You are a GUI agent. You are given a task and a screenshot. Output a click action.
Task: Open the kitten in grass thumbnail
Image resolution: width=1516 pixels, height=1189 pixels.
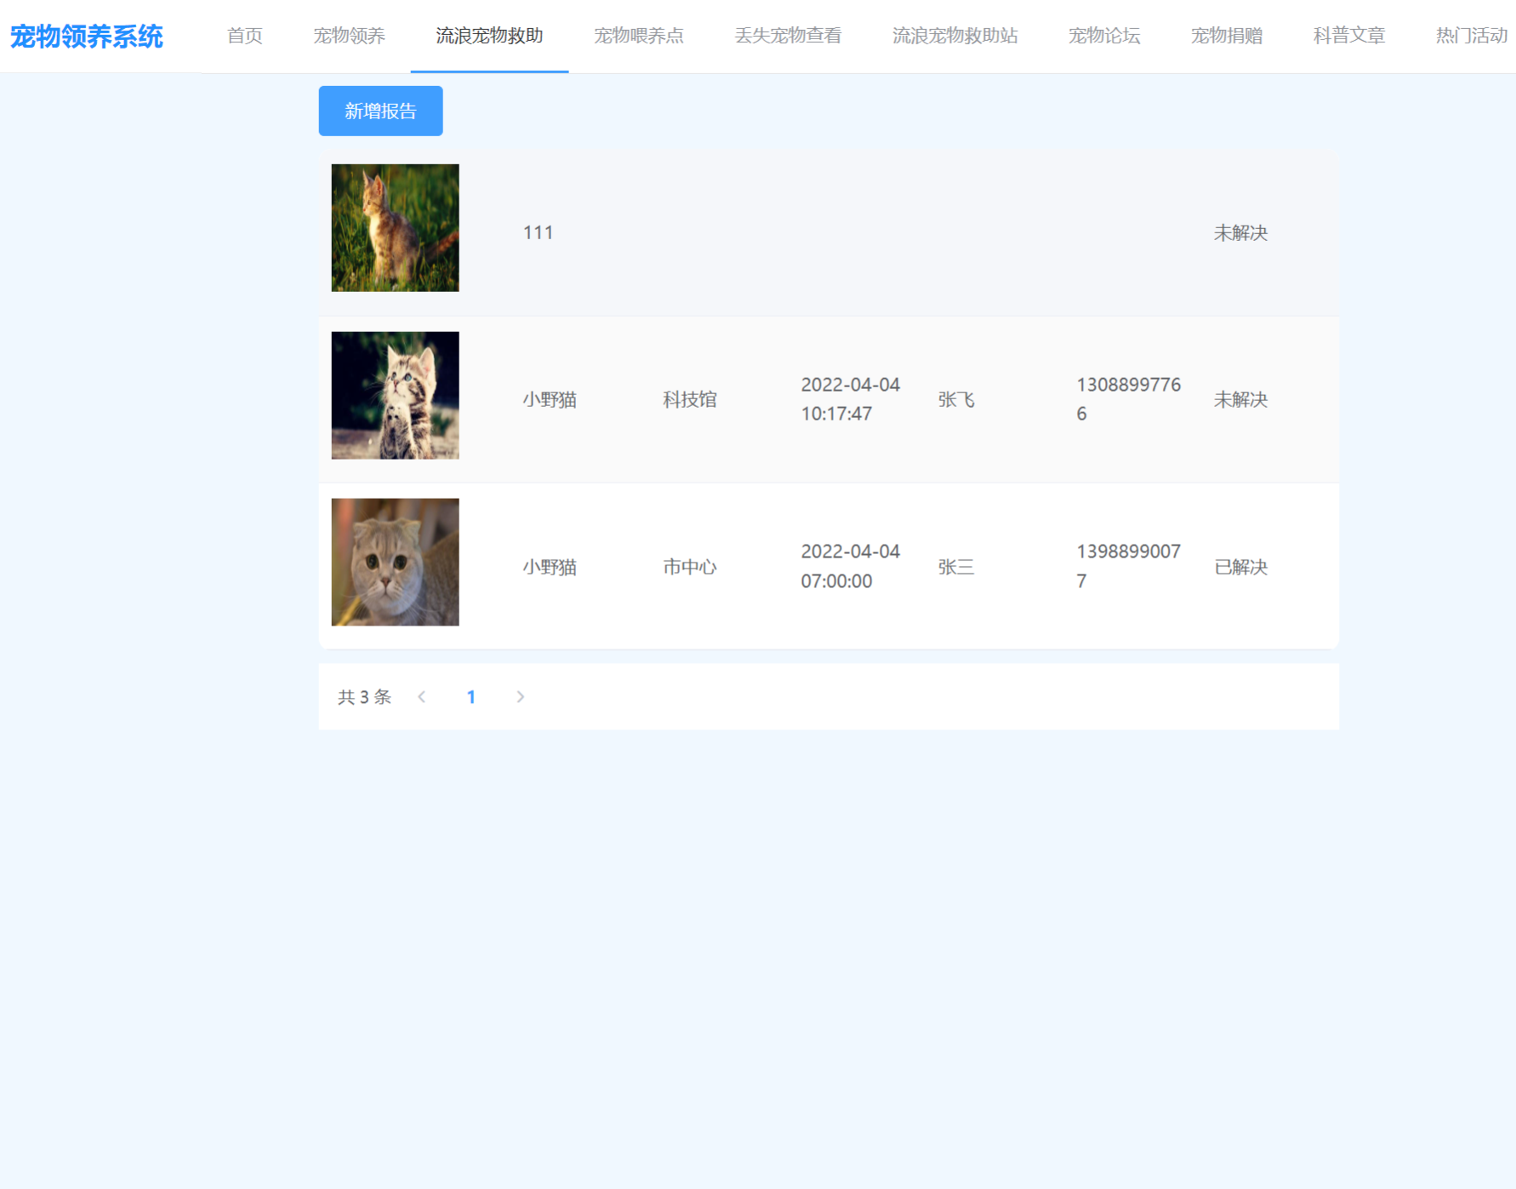click(395, 228)
